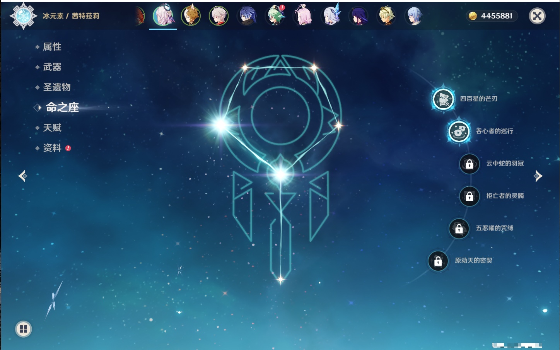Screen dimensions: 560x350
Task: Switch to the pink-haired character avatar
Action: pyautogui.click(x=303, y=16)
